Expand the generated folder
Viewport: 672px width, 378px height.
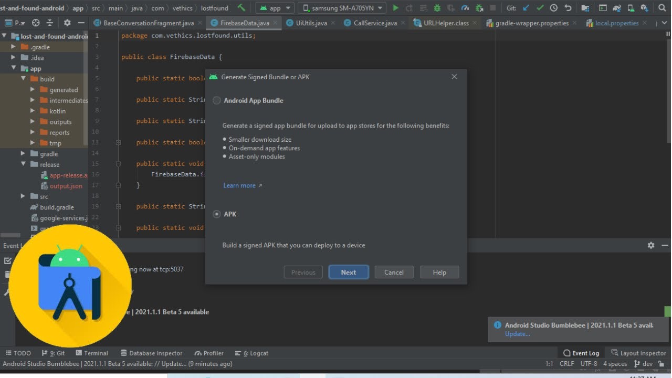tap(33, 90)
